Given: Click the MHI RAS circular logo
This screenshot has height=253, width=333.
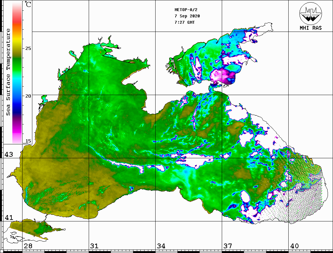Looking at the screenshot, I should point(311,13).
